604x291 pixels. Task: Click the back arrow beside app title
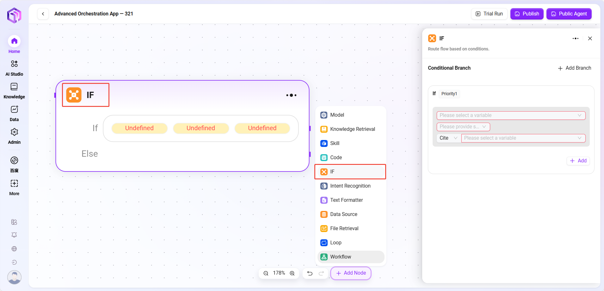tap(43, 14)
